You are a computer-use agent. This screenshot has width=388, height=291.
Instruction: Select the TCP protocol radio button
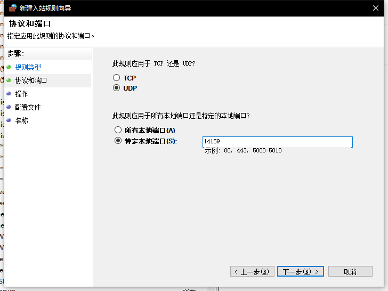(116, 78)
